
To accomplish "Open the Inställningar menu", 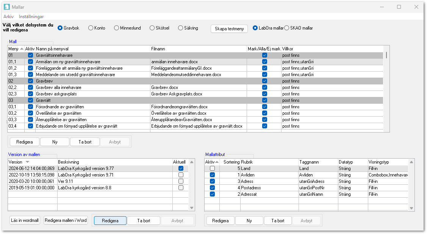I will (x=31, y=17).
